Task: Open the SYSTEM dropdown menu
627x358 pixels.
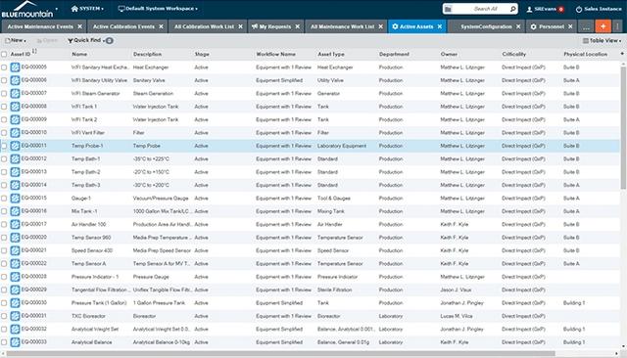Action: (87, 9)
